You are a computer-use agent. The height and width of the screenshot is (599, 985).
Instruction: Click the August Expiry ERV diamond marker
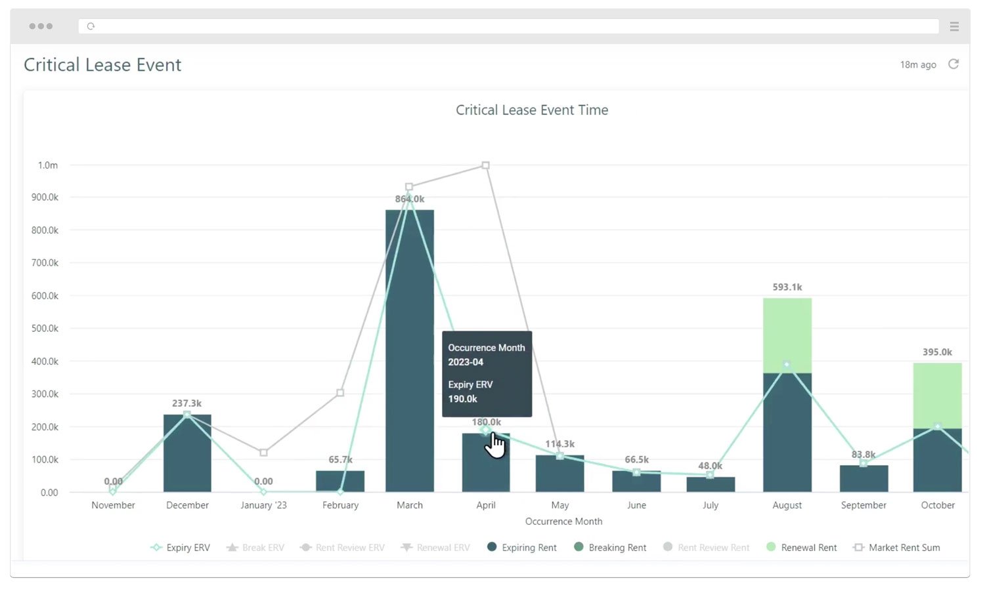[x=787, y=365]
